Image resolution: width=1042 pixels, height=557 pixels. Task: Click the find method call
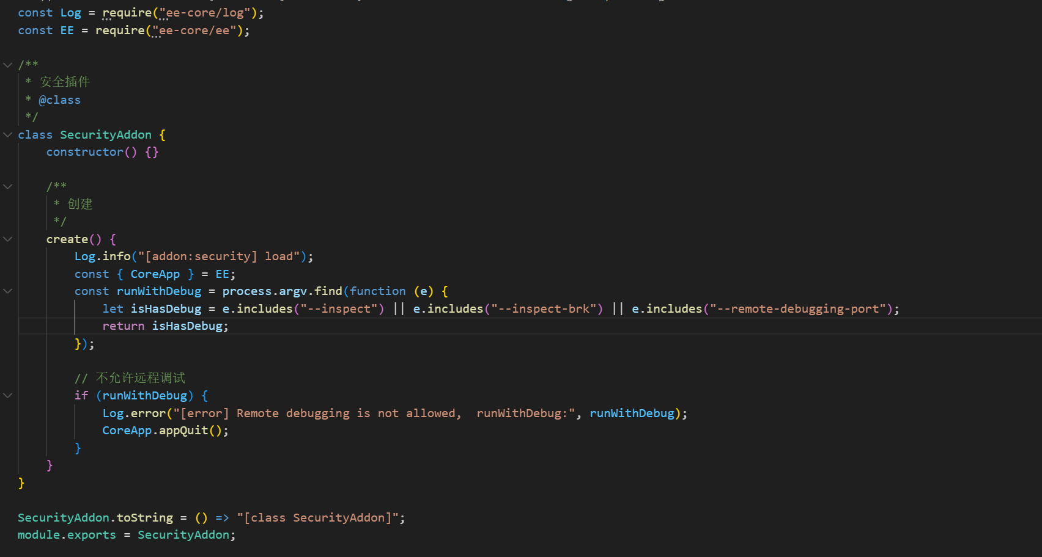click(328, 291)
